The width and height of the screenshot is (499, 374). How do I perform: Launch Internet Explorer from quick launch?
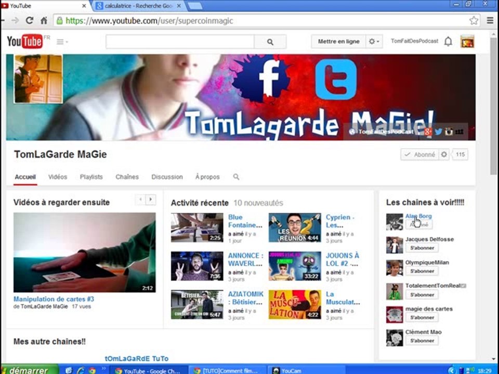click(81, 370)
